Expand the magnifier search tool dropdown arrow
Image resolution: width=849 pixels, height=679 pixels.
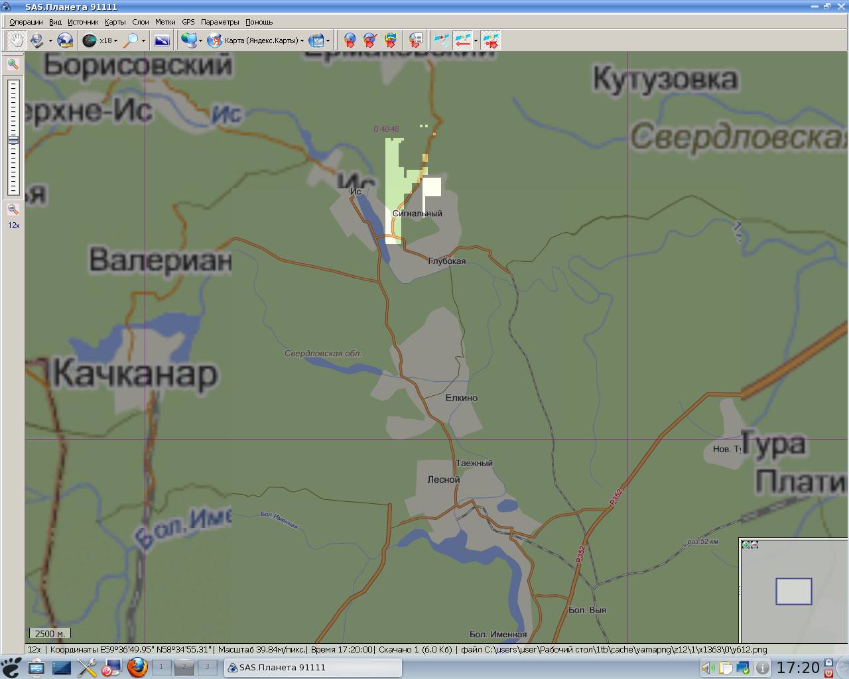[143, 40]
